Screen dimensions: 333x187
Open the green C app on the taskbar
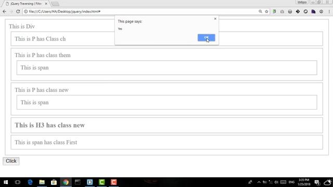coord(102,182)
